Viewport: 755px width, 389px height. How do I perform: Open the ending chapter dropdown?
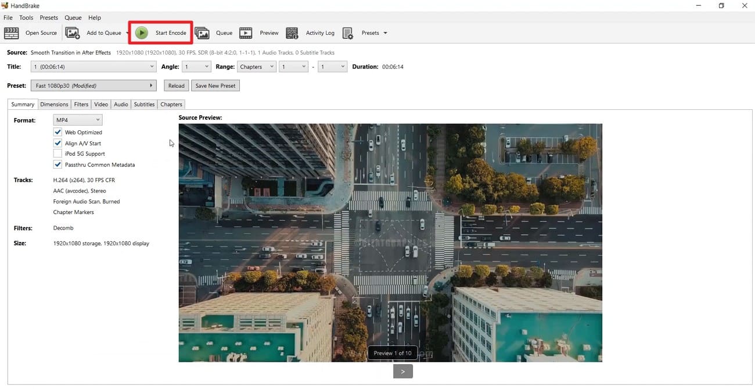332,67
